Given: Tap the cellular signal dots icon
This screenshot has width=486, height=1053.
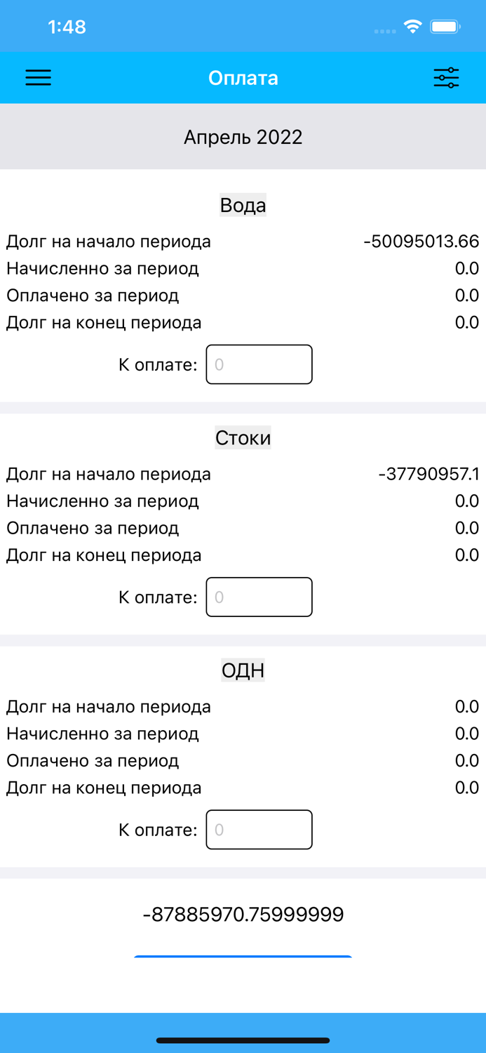Looking at the screenshot, I should pyautogui.click(x=384, y=30).
